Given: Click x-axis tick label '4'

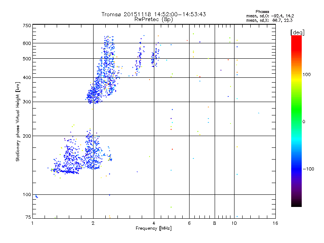Looking at the screenshot, I should pos(154,223).
